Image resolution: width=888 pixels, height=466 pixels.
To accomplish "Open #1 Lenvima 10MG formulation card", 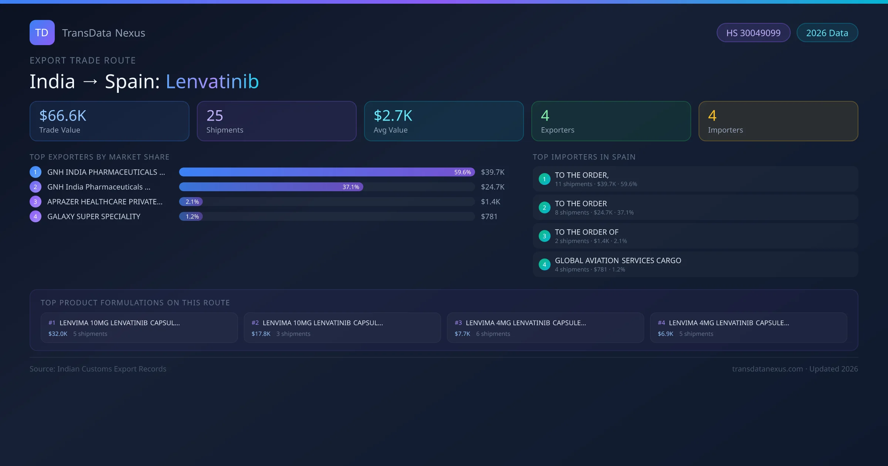I will coord(139,328).
